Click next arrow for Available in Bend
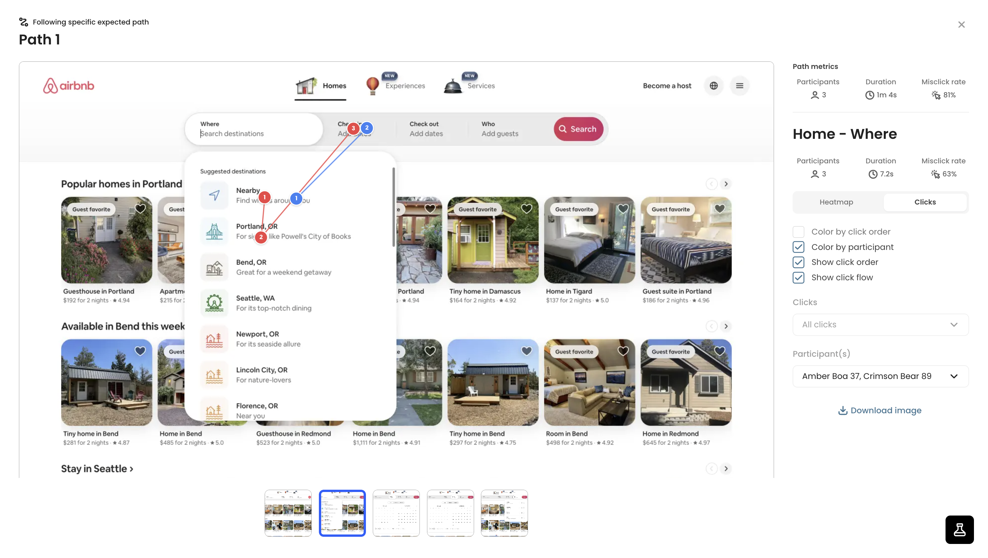This screenshot has width=988, height=558. tap(726, 326)
